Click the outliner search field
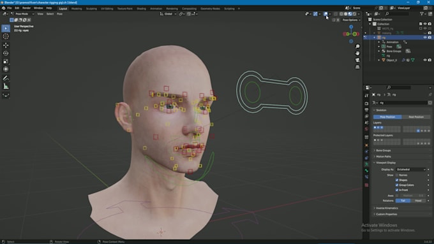Viewport: 434px width, 244px height. pyautogui.click(x=396, y=14)
